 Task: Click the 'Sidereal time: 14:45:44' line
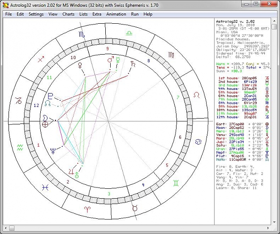[241, 53]
